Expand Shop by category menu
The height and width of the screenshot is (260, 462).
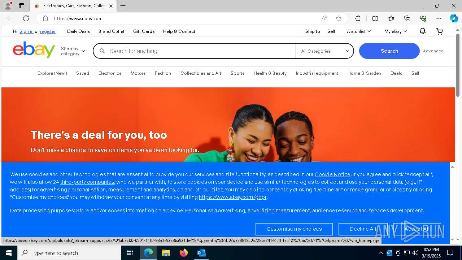click(x=73, y=51)
